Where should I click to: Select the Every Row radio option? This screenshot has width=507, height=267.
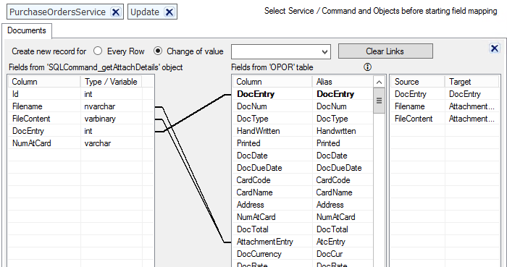click(x=98, y=51)
